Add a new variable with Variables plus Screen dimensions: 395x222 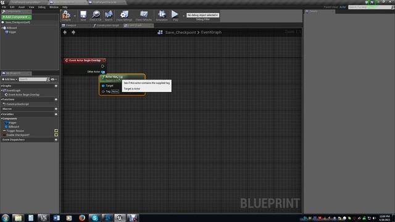(56, 114)
